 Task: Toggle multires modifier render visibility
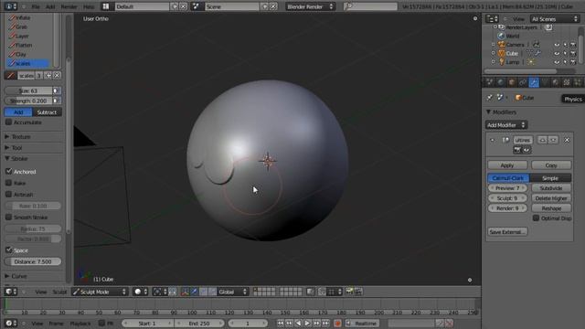[x=517, y=150]
